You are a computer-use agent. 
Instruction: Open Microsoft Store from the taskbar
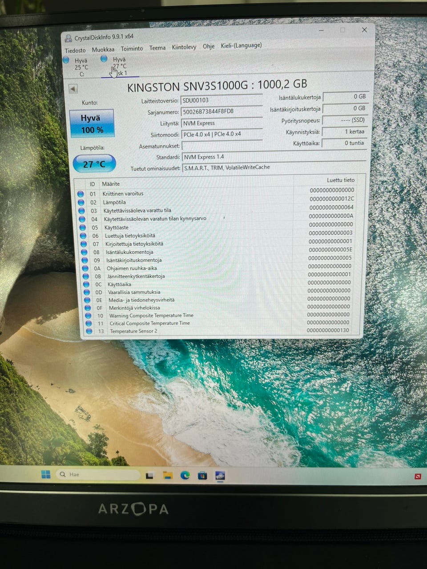point(202,476)
